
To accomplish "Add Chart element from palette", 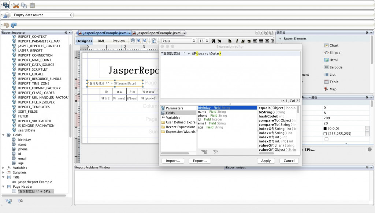I will [331, 45].
